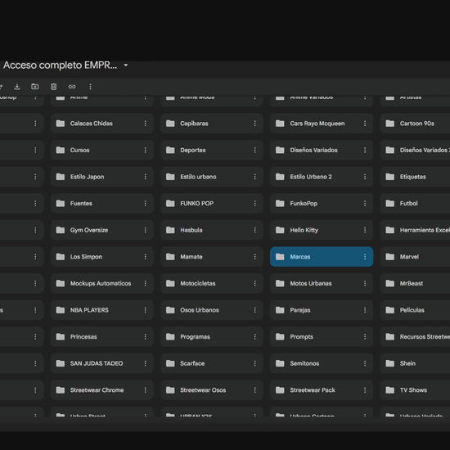Open more options for Cursos folder
Image resolution: width=450 pixels, height=450 pixels.
(x=145, y=150)
